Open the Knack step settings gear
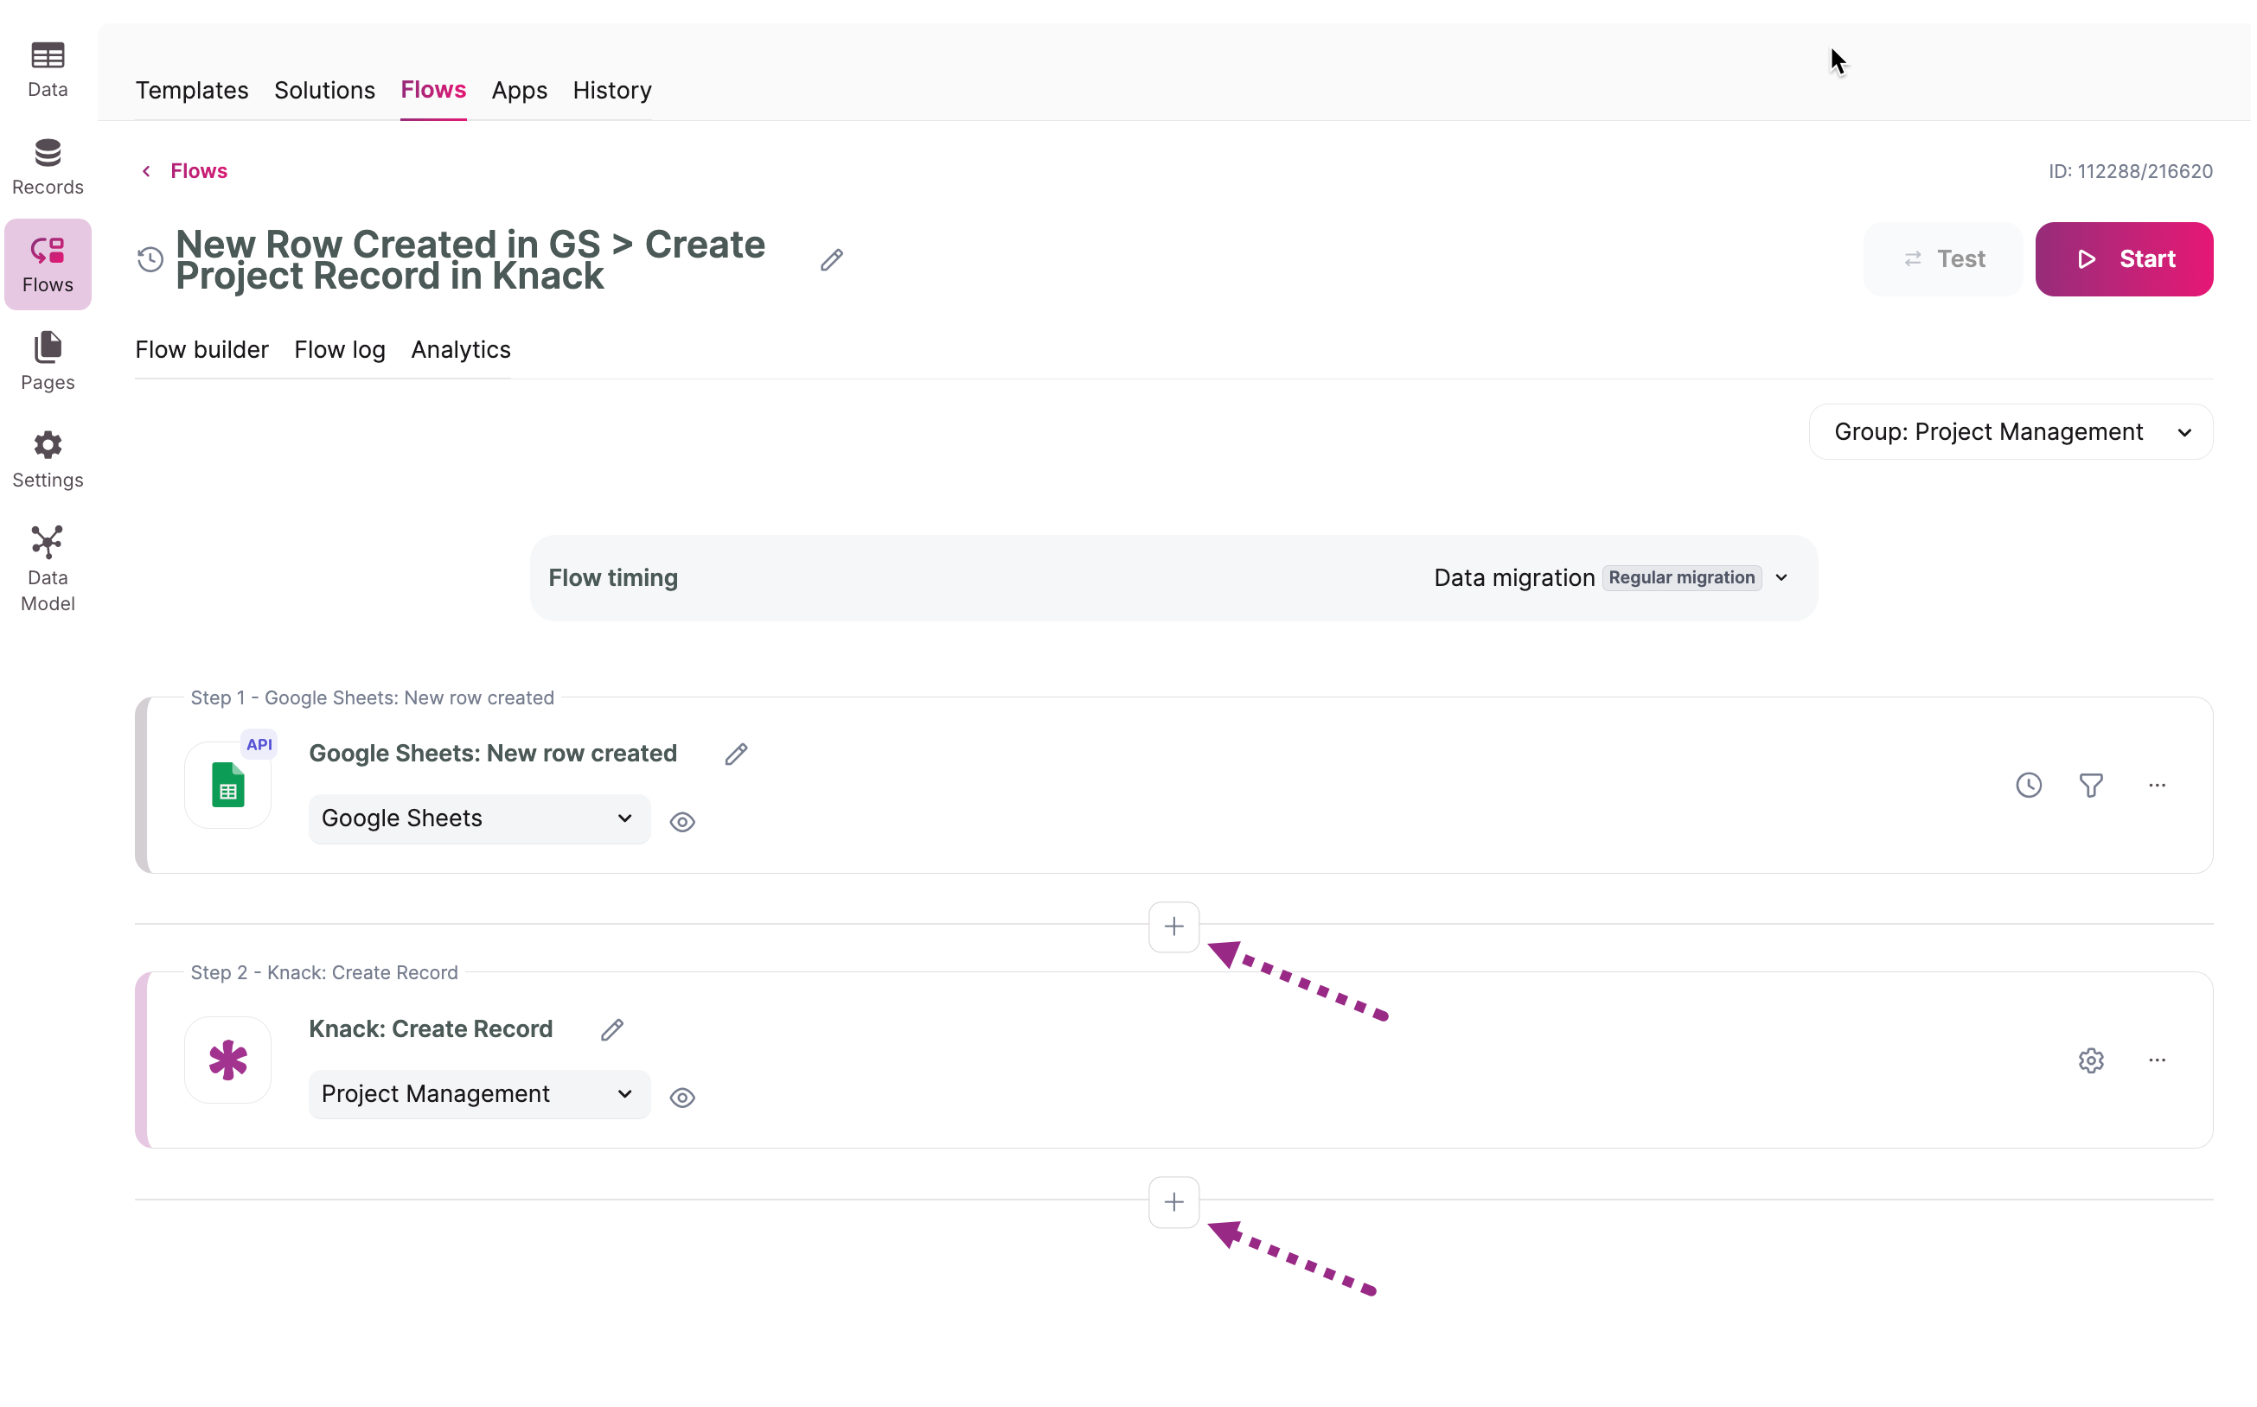The image size is (2257, 1407). [x=2091, y=1060]
